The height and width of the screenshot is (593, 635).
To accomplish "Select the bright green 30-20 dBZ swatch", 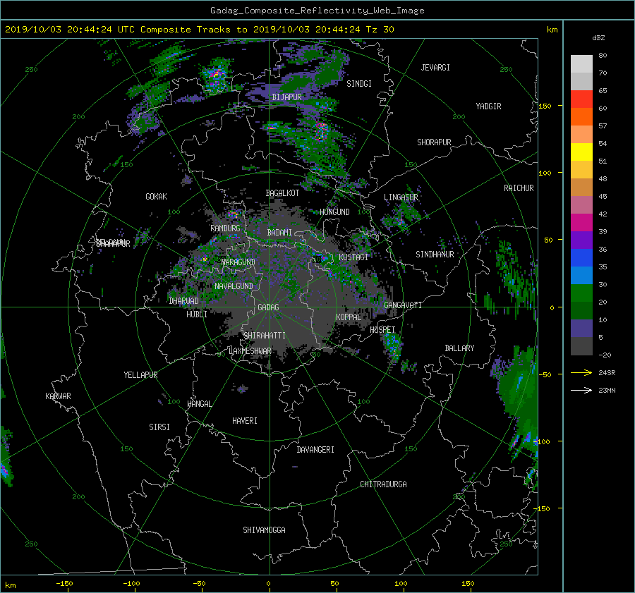I will tap(581, 293).
